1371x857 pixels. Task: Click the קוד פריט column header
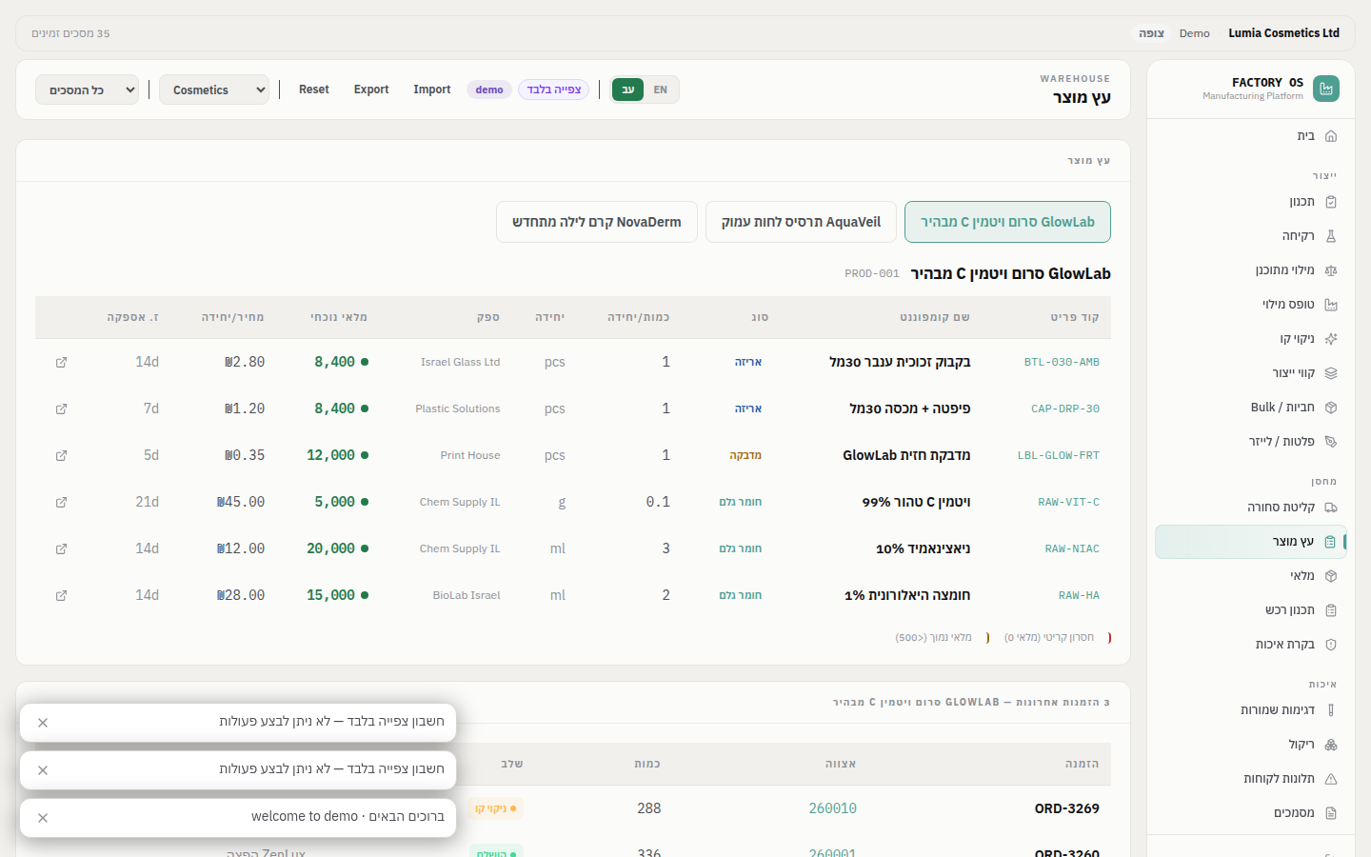[1075, 317]
